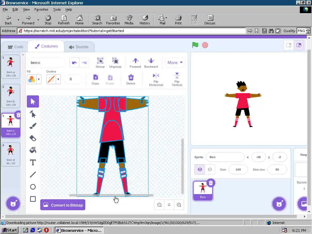The image size is (312, 234).
Task: Ungroup the selected shapes
Action: click(x=115, y=63)
